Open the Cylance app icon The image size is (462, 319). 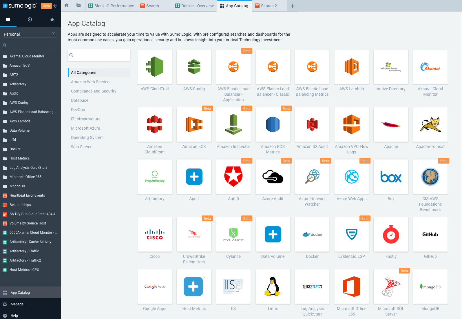point(233,234)
